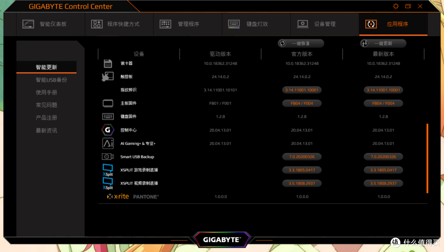
Task: Open 使用手册 in the sidebar
Action: (46, 93)
